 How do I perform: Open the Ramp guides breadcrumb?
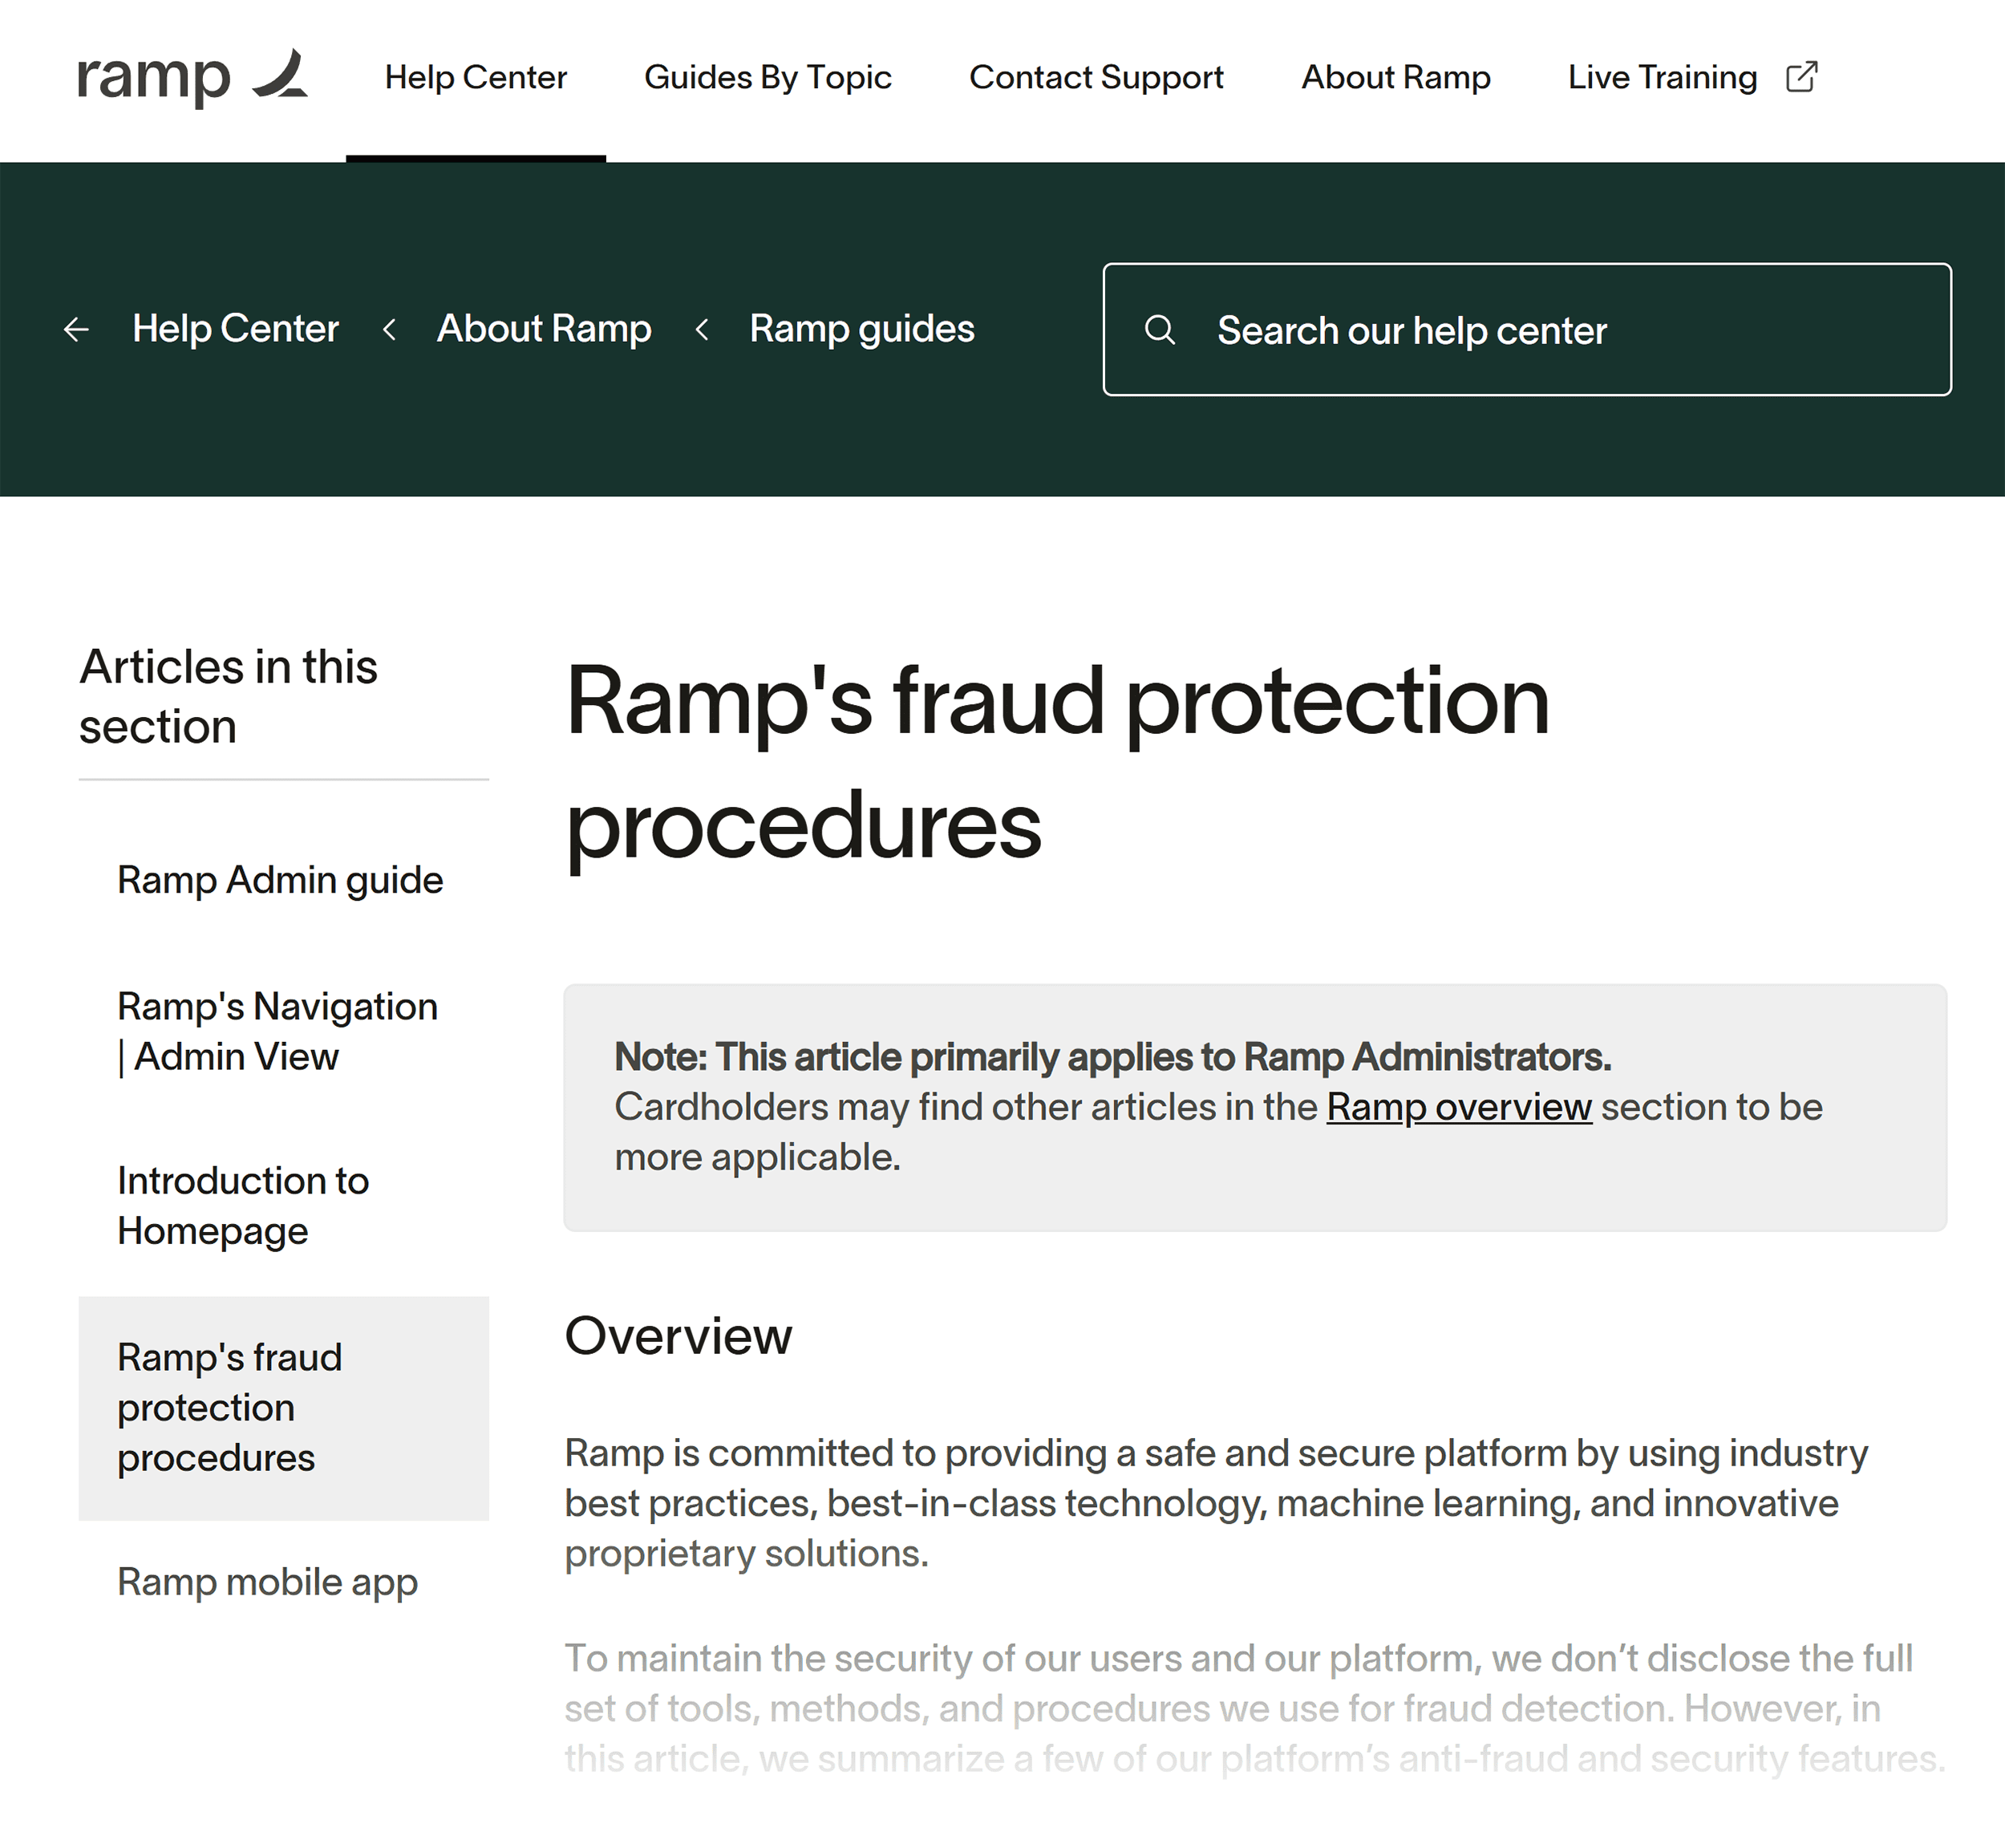tap(861, 329)
